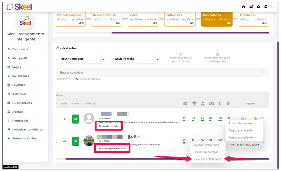Expand 'Integração Metadados' submenu
This screenshot has width=281, height=171.
point(244,144)
